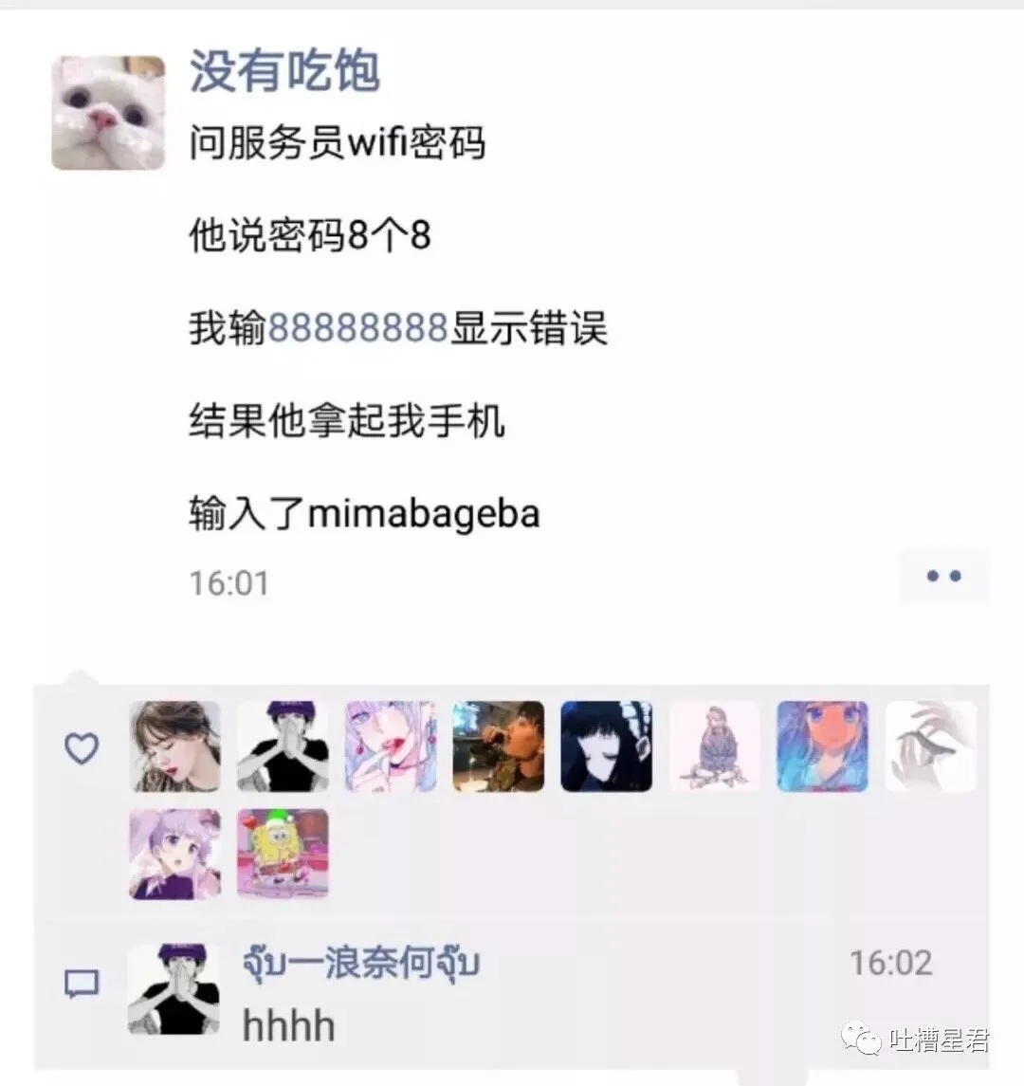The width and height of the screenshot is (1024, 1086).
Task: Open the white cat avatar of poster
Action: tap(108, 113)
